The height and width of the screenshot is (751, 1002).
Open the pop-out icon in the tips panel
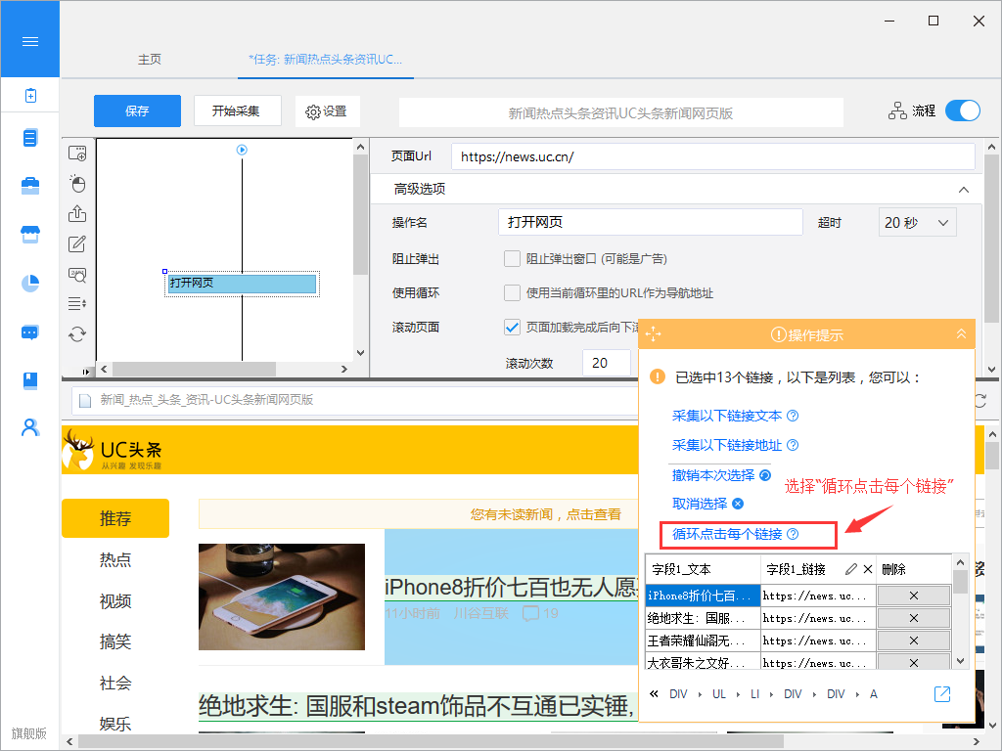[942, 693]
